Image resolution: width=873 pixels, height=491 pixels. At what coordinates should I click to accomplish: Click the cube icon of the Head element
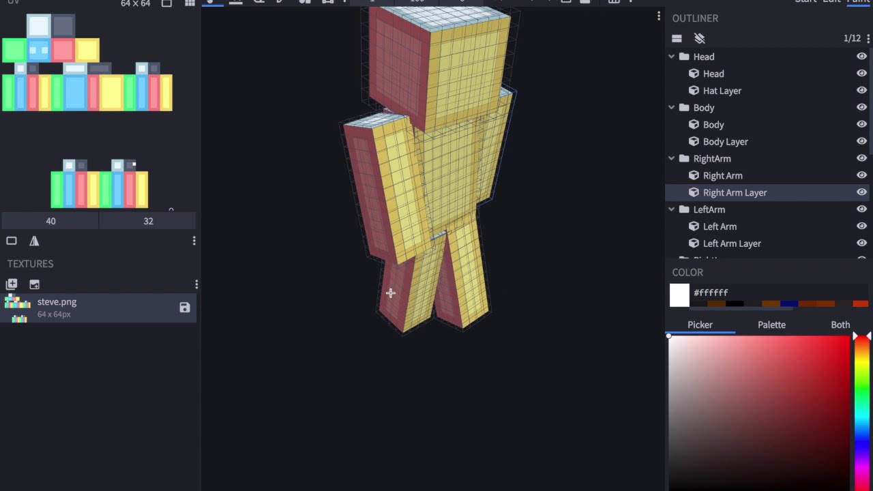(x=694, y=74)
